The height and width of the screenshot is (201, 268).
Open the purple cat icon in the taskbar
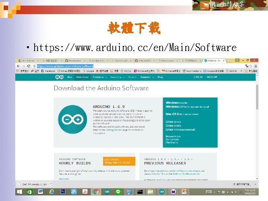pyautogui.click(x=173, y=192)
